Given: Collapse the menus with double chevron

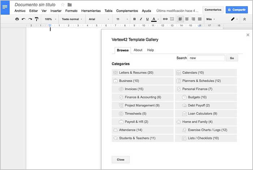Looking at the screenshot, I should tap(244, 19).
